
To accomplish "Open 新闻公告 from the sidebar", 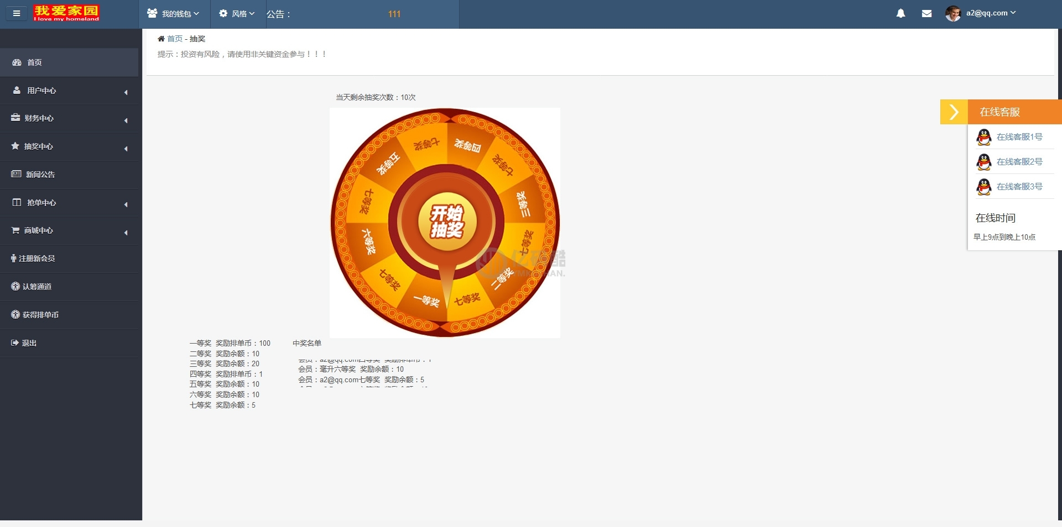I will [x=40, y=175].
